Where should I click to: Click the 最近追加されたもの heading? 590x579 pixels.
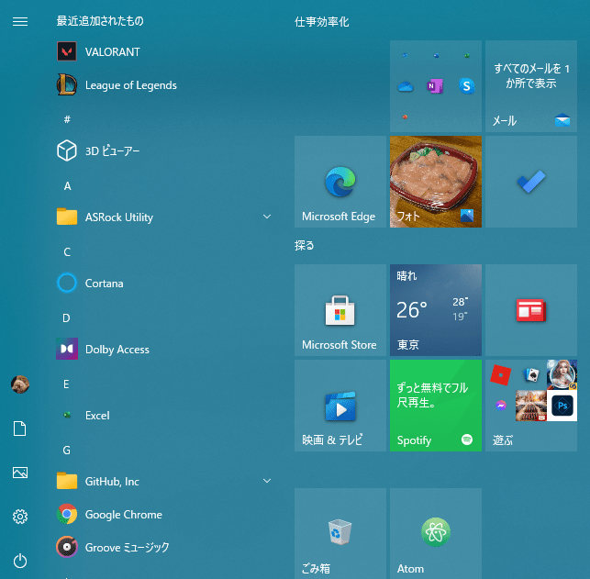pos(100,21)
